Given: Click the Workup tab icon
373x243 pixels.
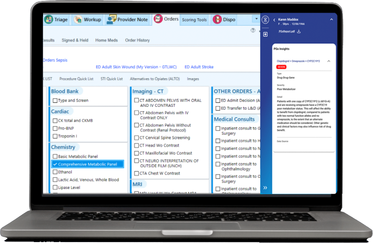Looking at the screenshot, I should 78,20.
